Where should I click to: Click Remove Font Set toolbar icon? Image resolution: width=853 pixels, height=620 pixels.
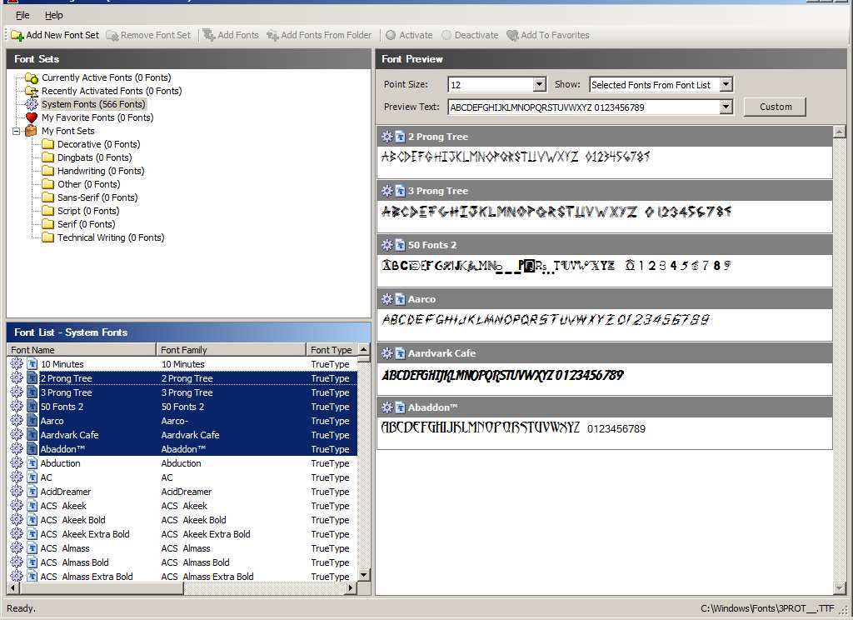(x=112, y=35)
